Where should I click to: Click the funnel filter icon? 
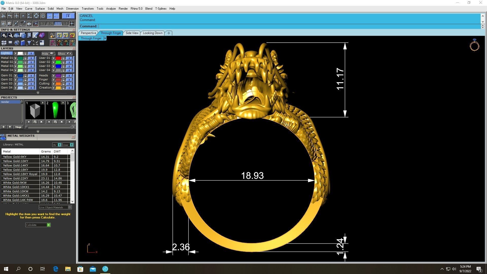coord(29,43)
